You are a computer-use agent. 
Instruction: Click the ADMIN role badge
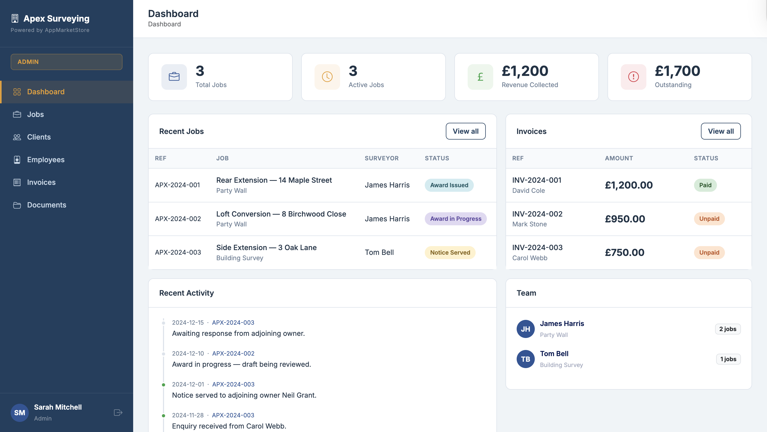pyautogui.click(x=66, y=62)
